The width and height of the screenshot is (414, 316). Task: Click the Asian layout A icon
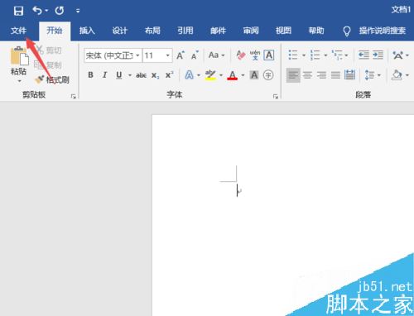(x=397, y=55)
